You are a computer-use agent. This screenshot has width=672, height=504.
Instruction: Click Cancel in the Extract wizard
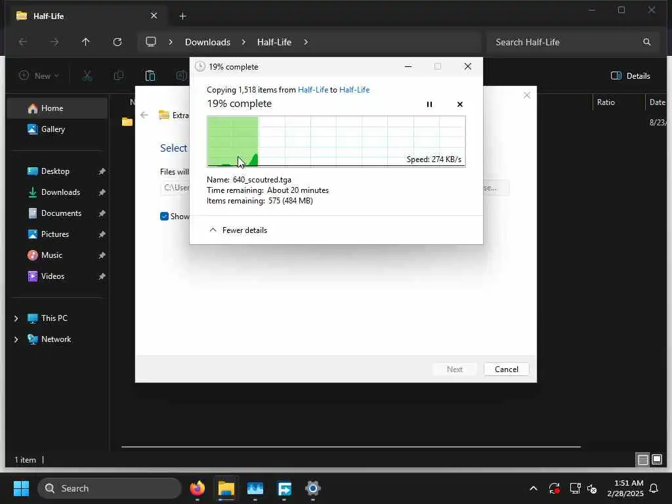[506, 369]
